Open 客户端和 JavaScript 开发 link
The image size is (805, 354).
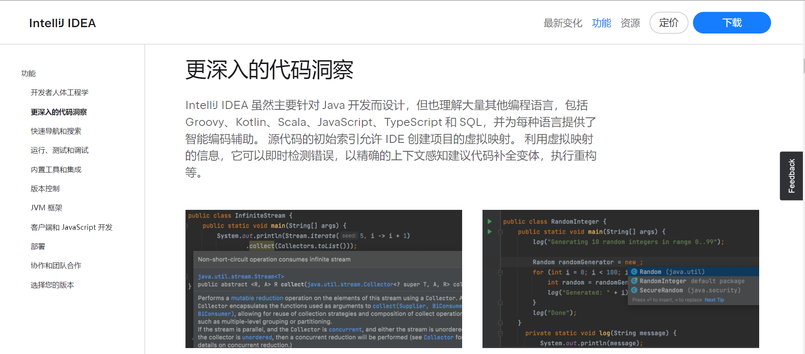click(71, 227)
